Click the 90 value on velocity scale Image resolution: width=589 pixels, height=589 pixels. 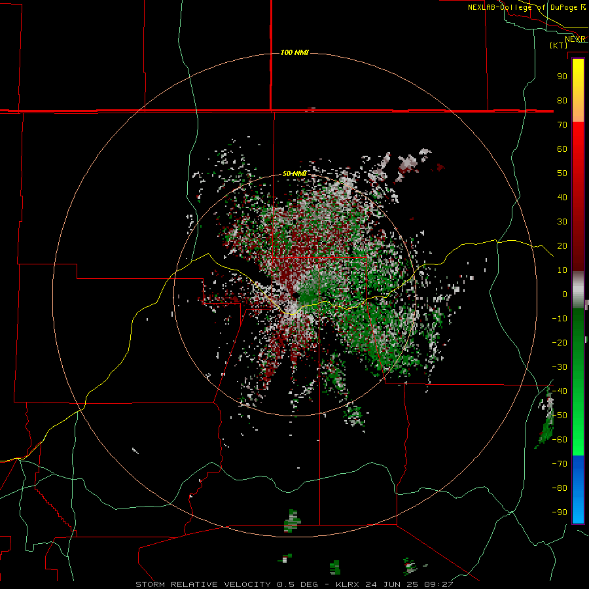click(x=562, y=77)
